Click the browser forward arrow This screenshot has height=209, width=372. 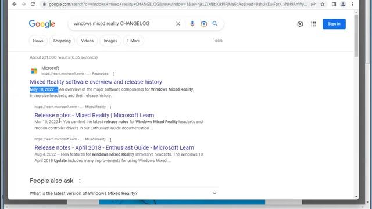23,4
